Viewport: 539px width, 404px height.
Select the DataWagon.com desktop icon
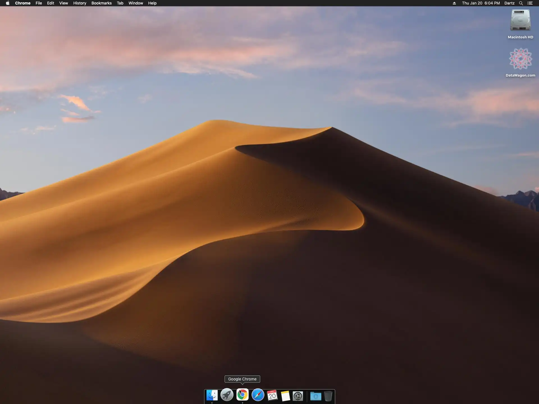tap(520, 59)
